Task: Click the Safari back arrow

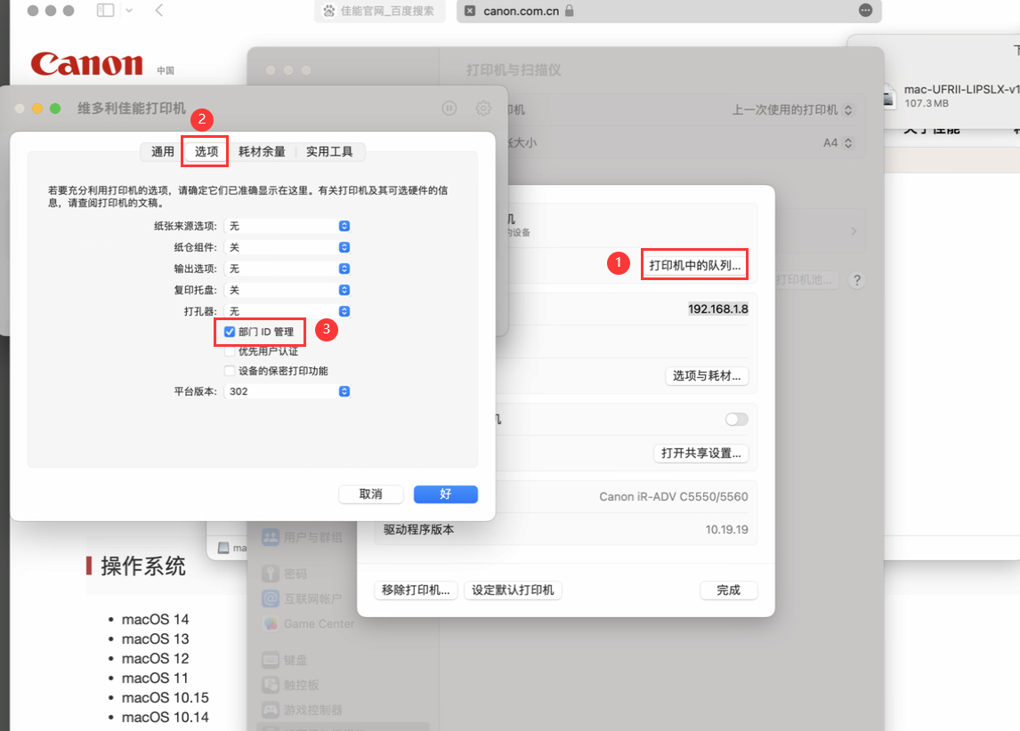Action: (159, 11)
